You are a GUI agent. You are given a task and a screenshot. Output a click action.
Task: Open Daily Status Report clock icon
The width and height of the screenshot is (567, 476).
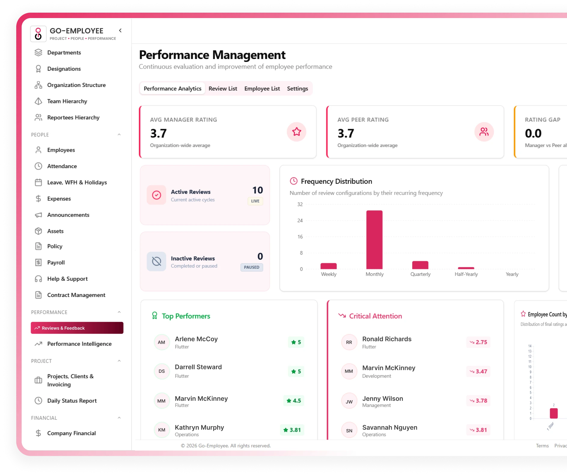click(38, 401)
